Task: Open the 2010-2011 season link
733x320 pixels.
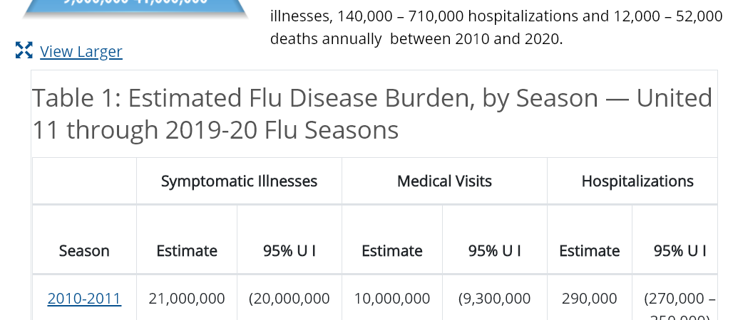Action: click(x=85, y=299)
